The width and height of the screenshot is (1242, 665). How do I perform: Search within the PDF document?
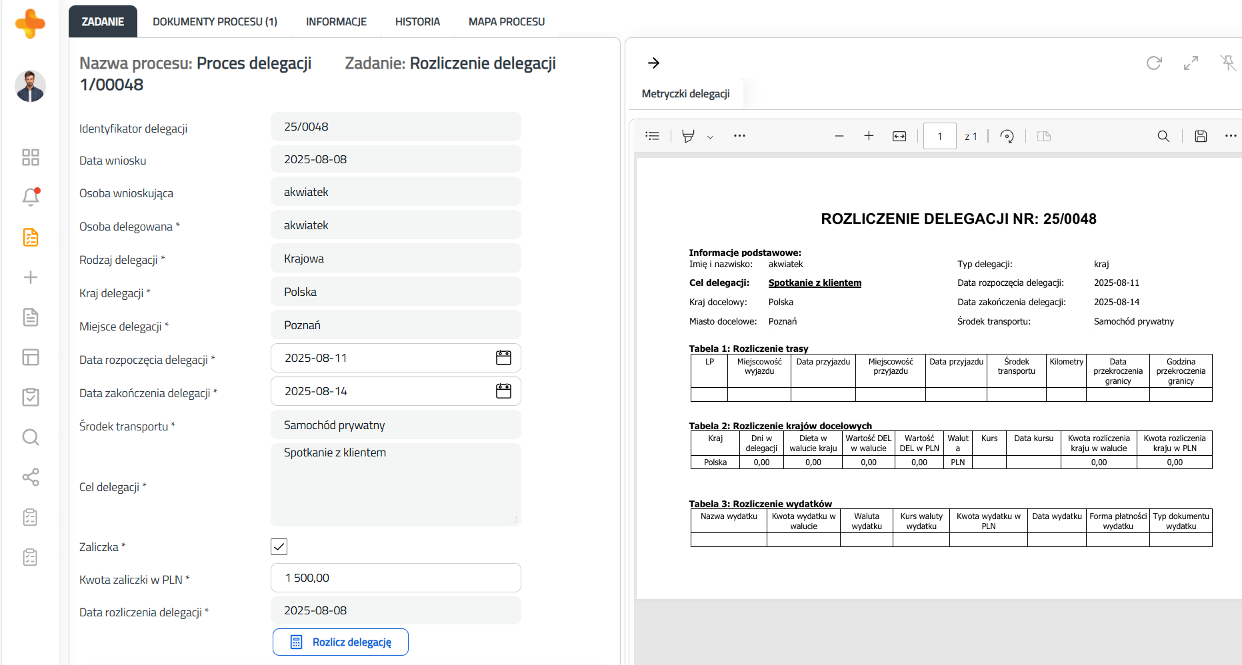[x=1163, y=136]
